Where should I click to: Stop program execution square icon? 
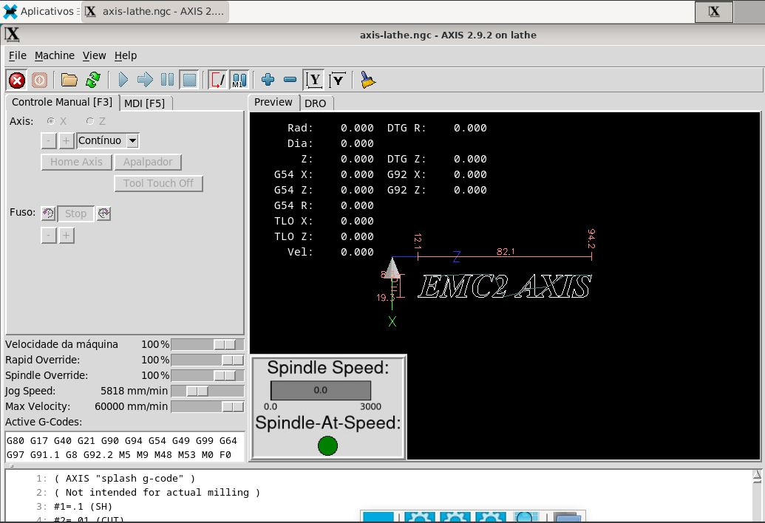(x=189, y=80)
